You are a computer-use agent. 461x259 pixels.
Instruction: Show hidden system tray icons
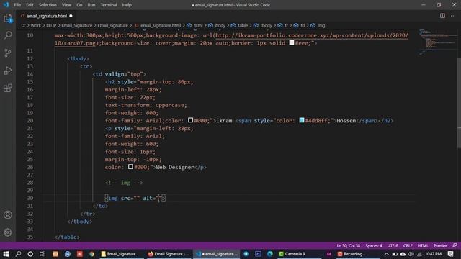click(x=386, y=254)
